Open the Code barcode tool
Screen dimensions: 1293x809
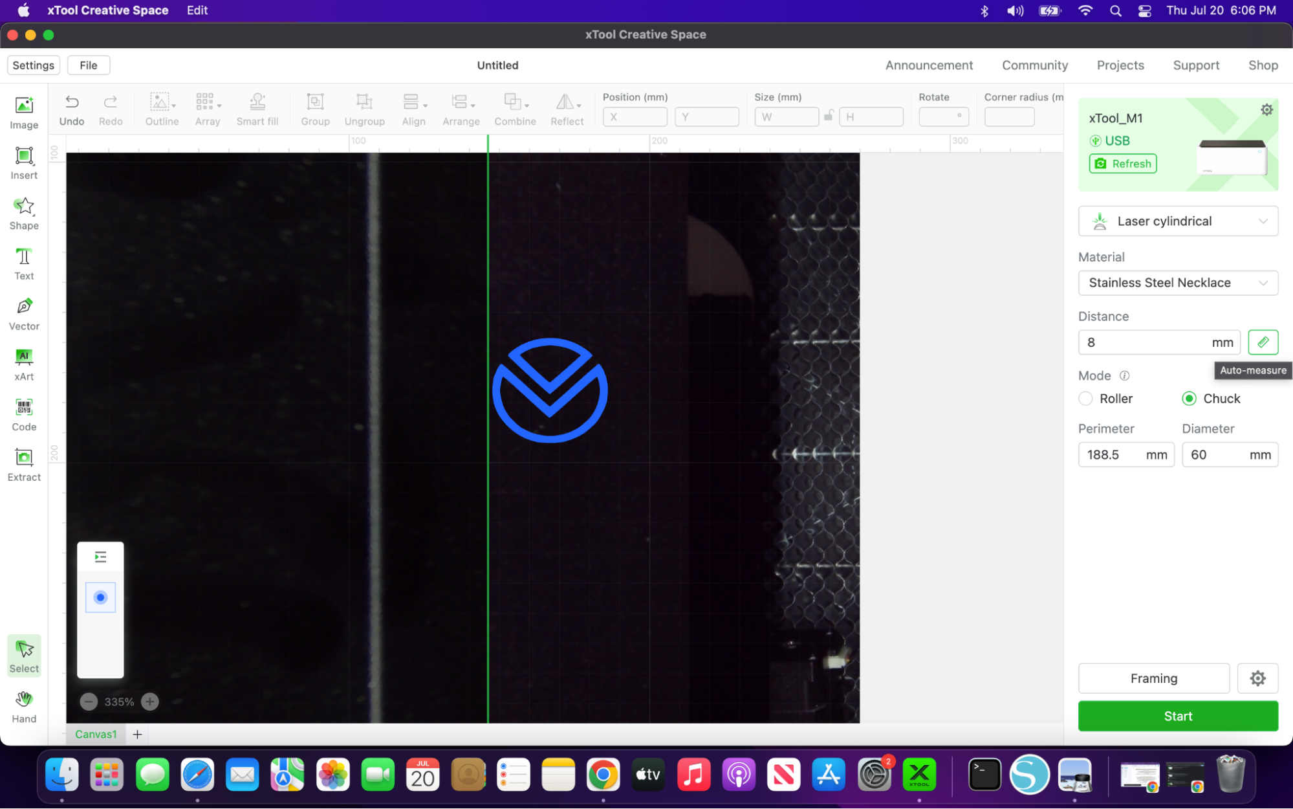point(24,415)
